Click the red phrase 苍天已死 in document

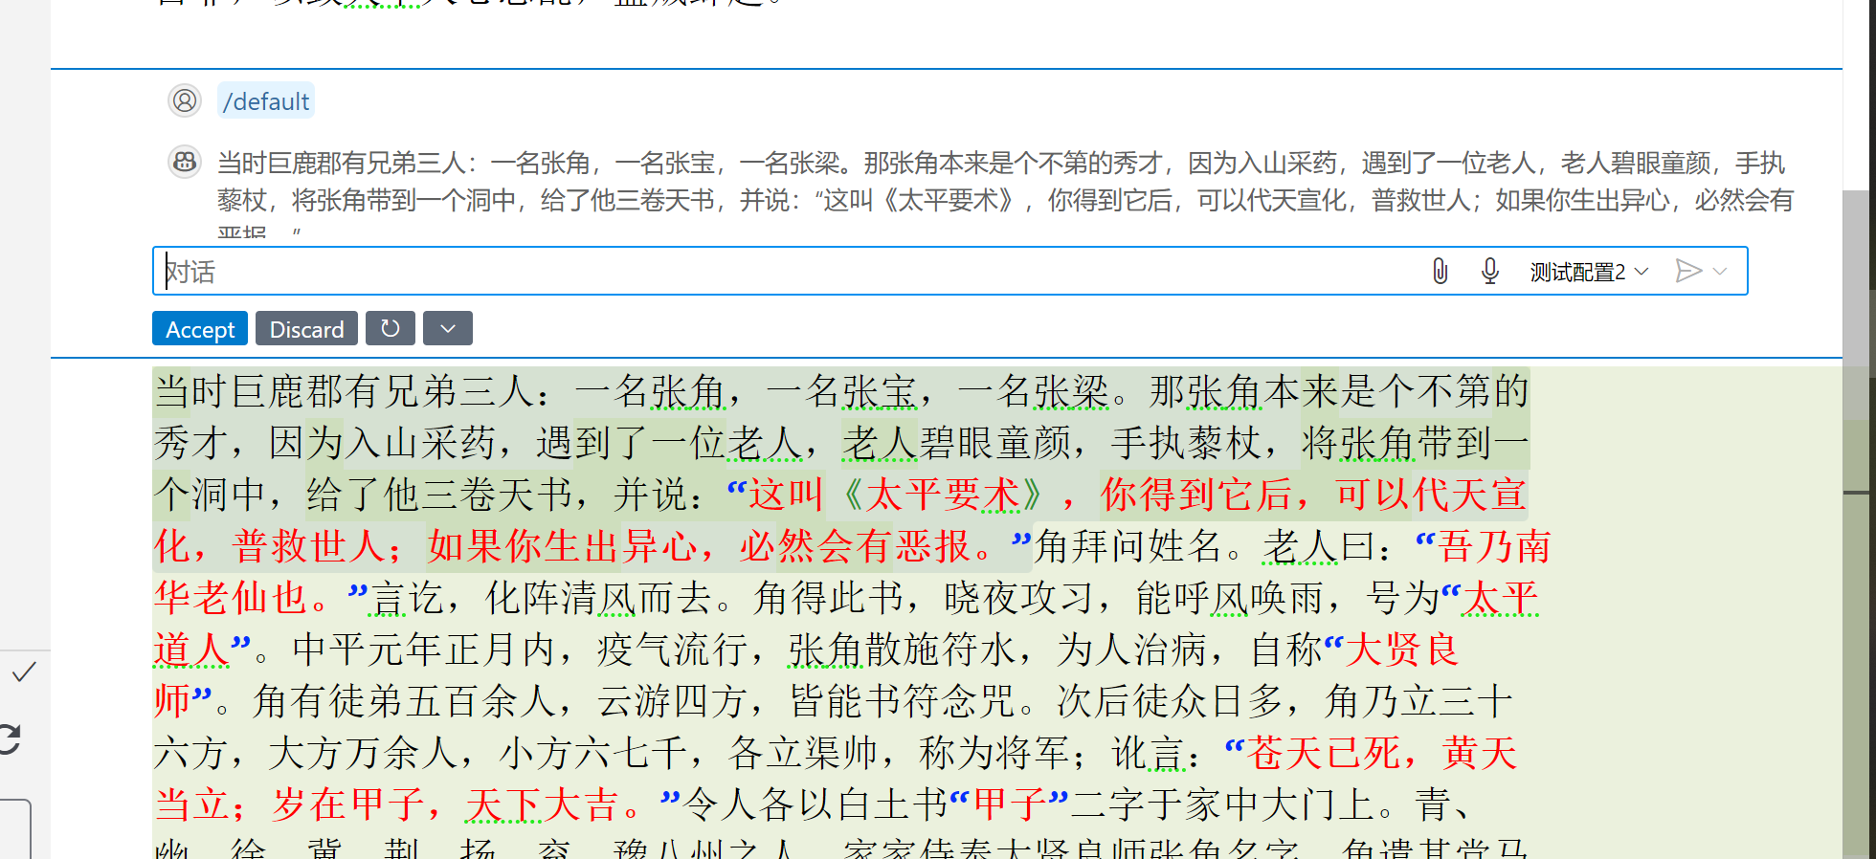coord(1325,753)
